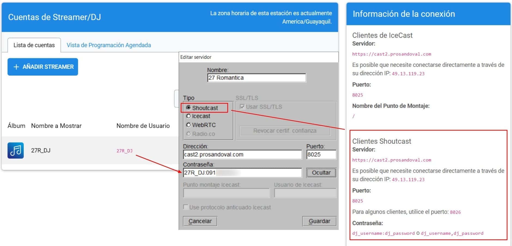This screenshot has width=512, height=246.
Task: Click the Puerto field showing 8025
Action: click(321, 155)
